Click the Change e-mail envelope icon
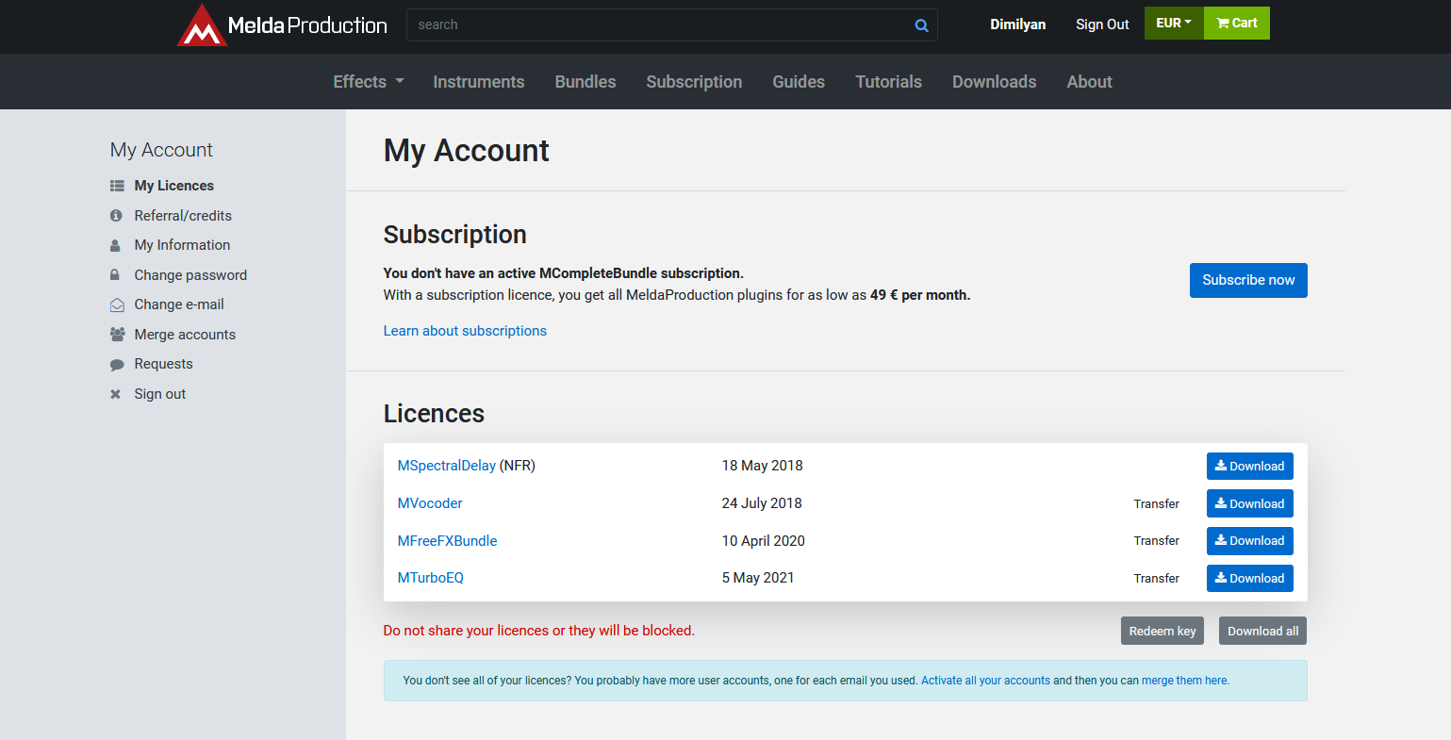 [117, 305]
